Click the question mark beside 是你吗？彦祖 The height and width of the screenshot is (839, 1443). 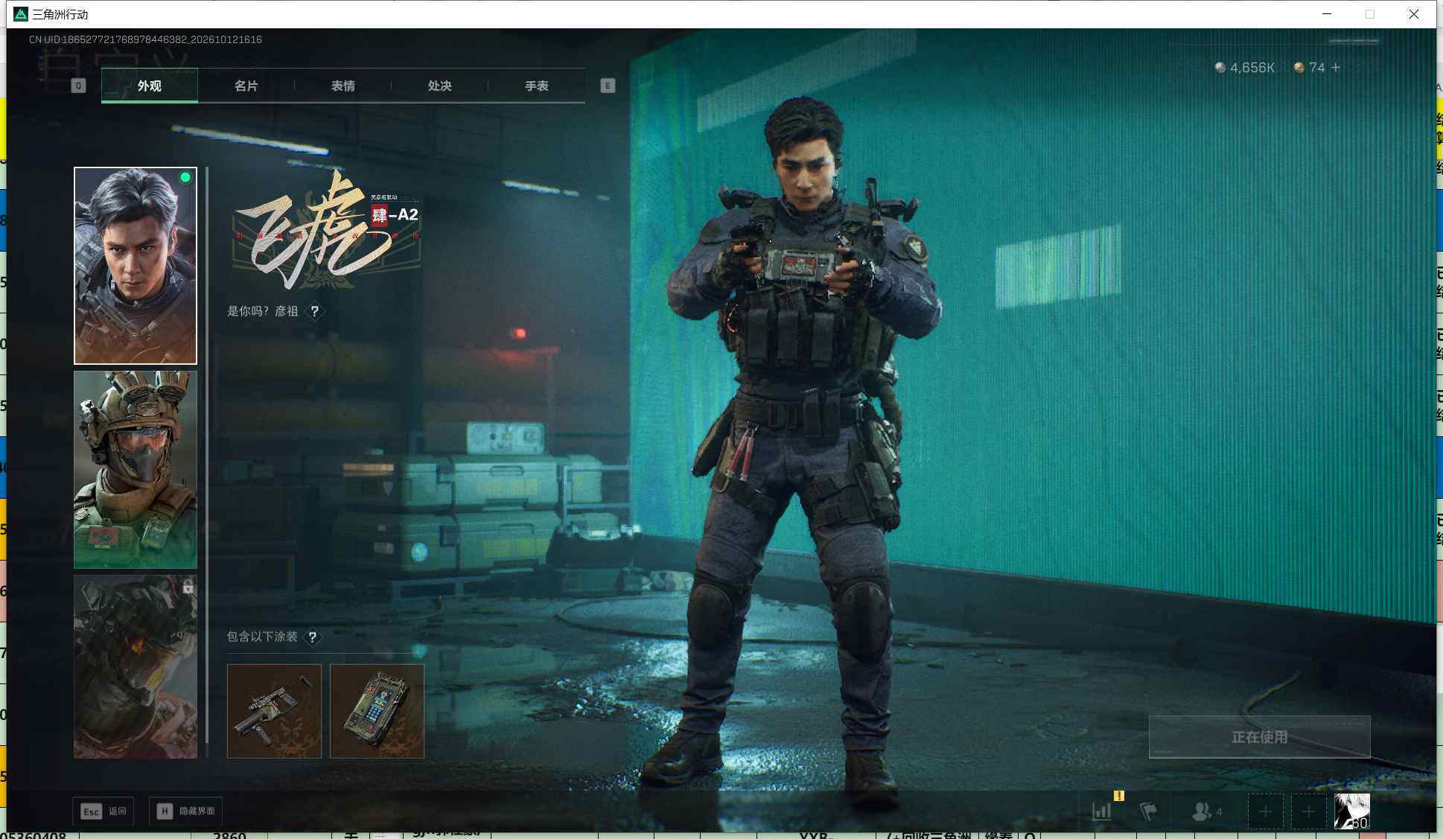[x=315, y=311]
